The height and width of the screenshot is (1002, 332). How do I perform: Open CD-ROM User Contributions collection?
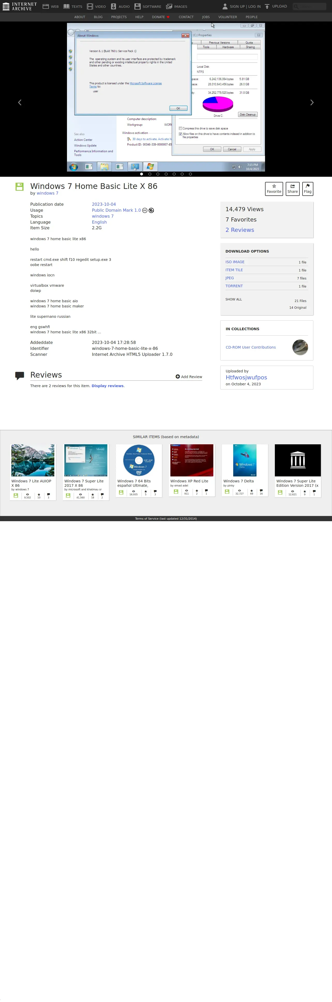pyautogui.click(x=251, y=347)
